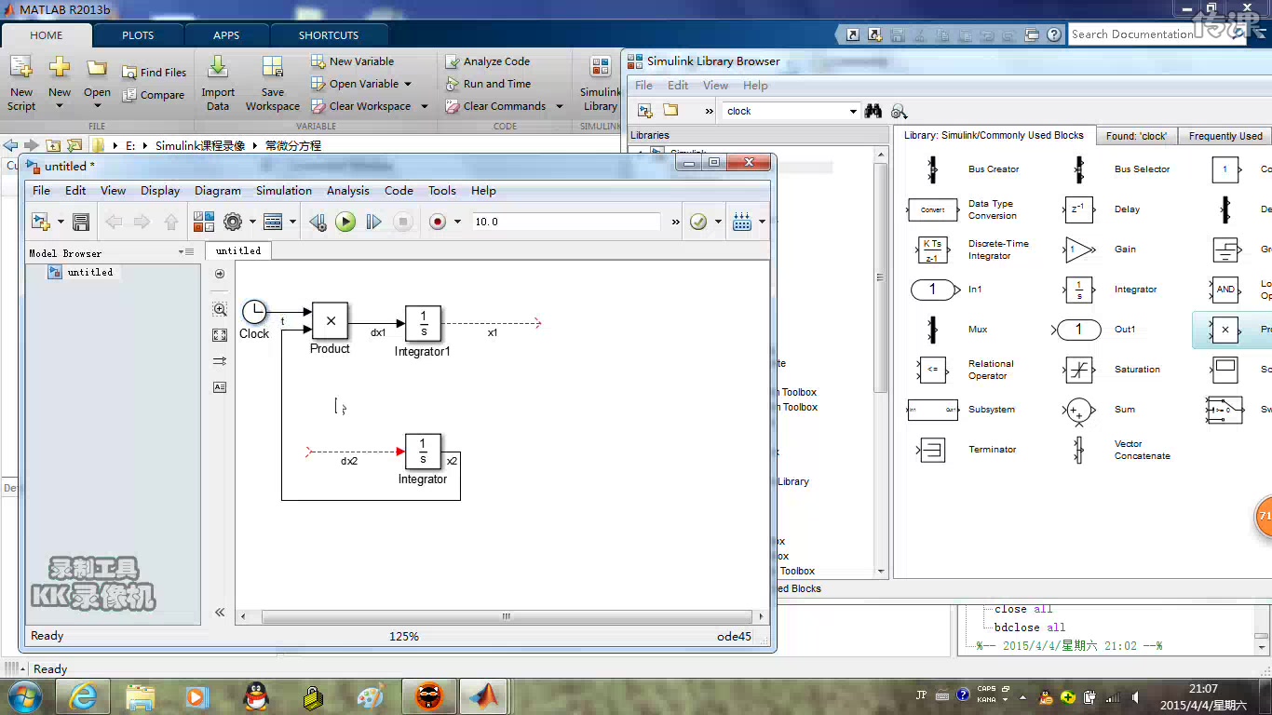Click the Record simulation button

pos(438,222)
